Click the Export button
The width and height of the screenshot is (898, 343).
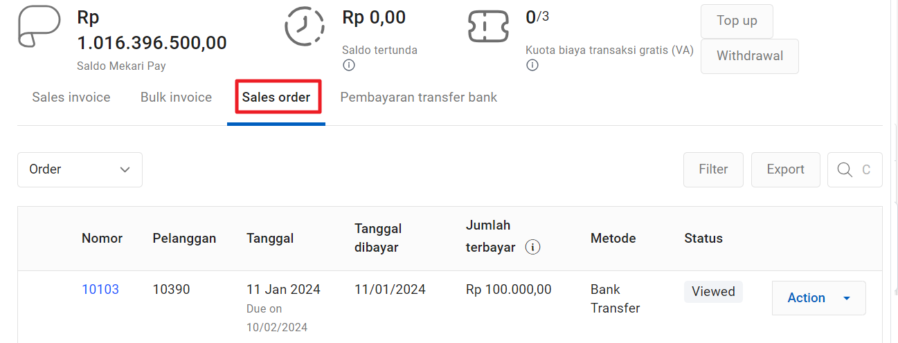click(x=785, y=169)
